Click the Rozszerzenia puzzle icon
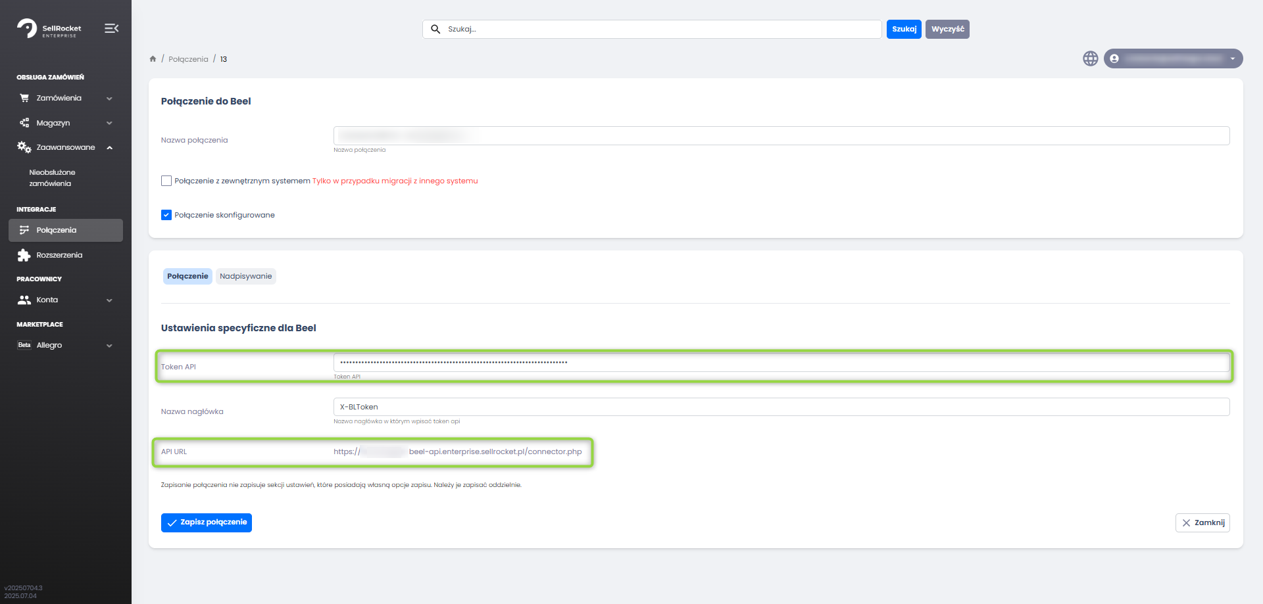 click(24, 255)
